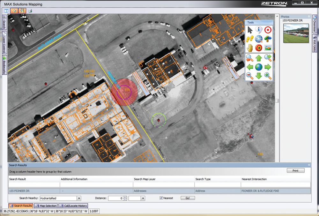The height and width of the screenshot is (216, 319).
Task: Toggle the second orange map display button
Action: tap(22, 11)
